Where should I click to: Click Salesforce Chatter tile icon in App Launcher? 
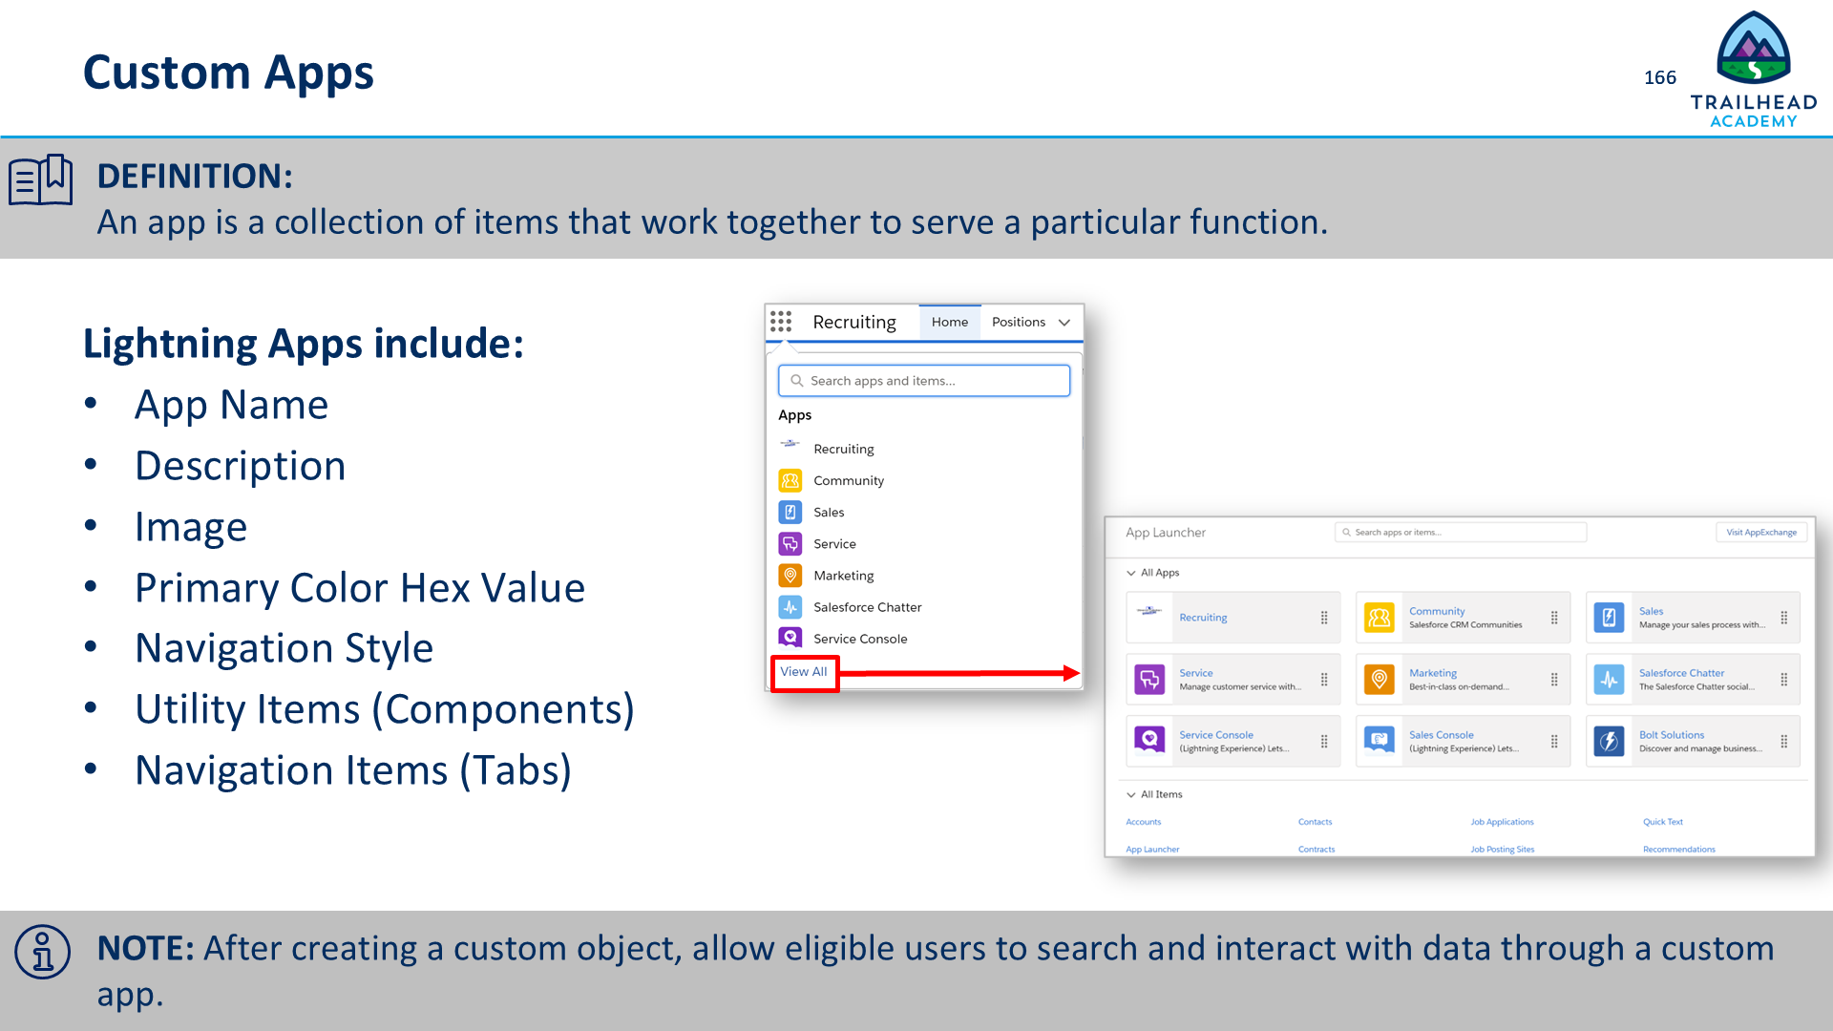click(1610, 680)
